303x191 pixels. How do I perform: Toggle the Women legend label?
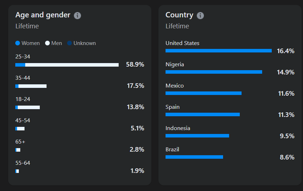pos(31,43)
